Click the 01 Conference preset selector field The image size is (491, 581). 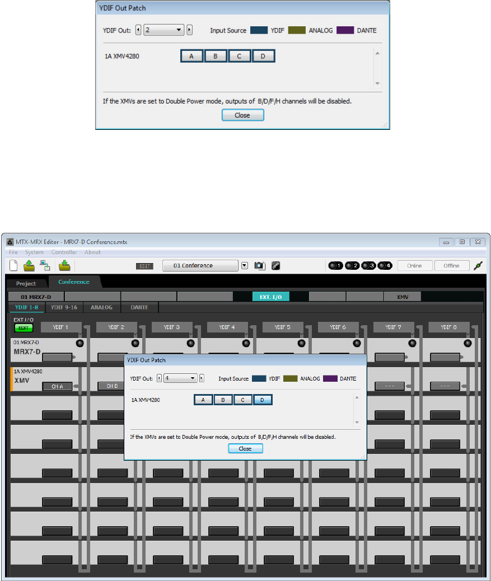click(x=200, y=266)
